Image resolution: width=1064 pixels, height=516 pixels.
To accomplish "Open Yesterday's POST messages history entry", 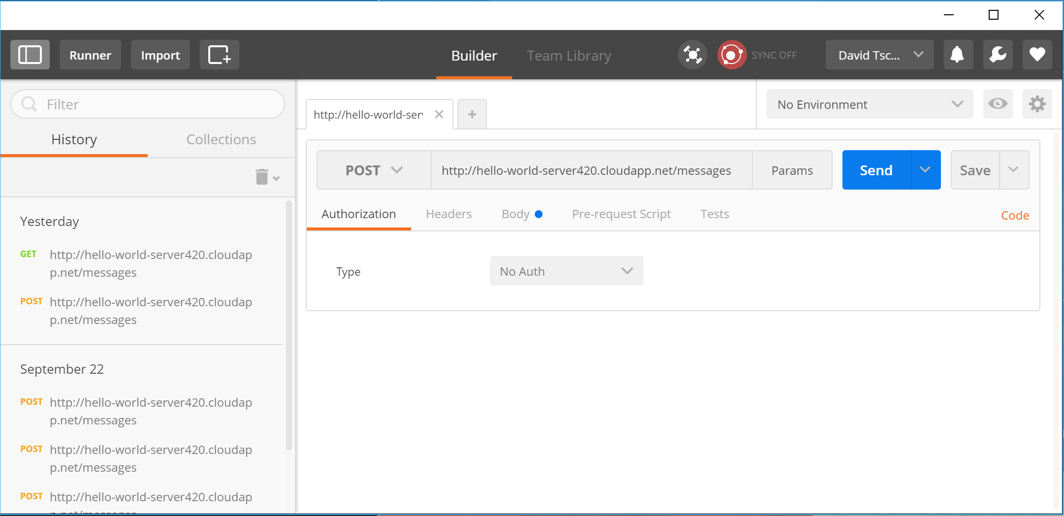I will pos(143,311).
